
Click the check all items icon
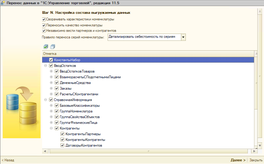pyautogui.click(x=46, y=47)
